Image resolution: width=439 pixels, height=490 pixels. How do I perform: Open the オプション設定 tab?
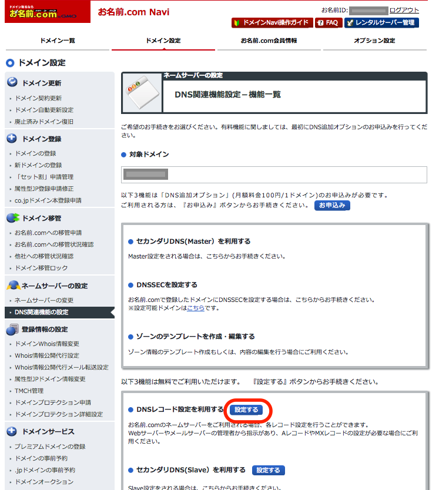click(x=374, y=41)
